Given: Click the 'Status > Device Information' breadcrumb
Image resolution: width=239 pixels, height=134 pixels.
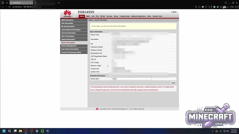Looking at the screenshot, I should point(98,20).
